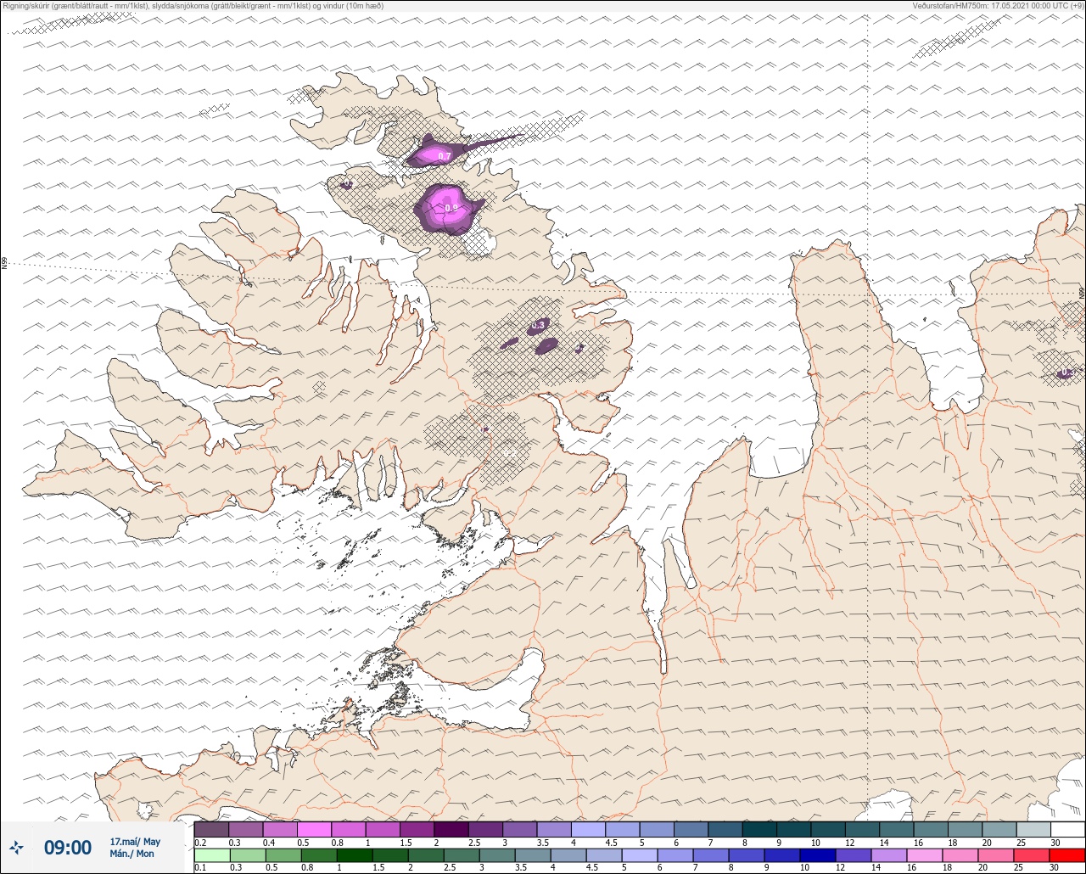The width and height of the screenshot is (1086, 874).
Task: Pick upper-row darkest purple swatch at 2
Action: 451,830
